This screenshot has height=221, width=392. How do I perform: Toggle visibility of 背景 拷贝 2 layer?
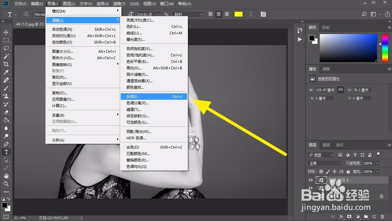click(x=311, y=180)
